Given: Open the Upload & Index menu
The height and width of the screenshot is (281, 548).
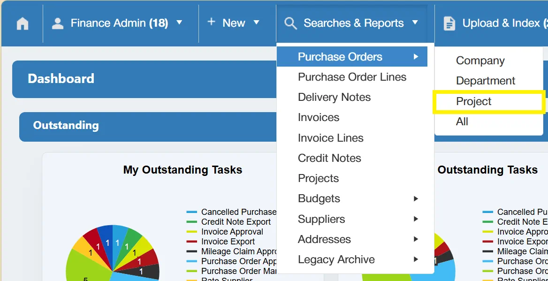Looking at the screenshot, I should pos(505,23).
